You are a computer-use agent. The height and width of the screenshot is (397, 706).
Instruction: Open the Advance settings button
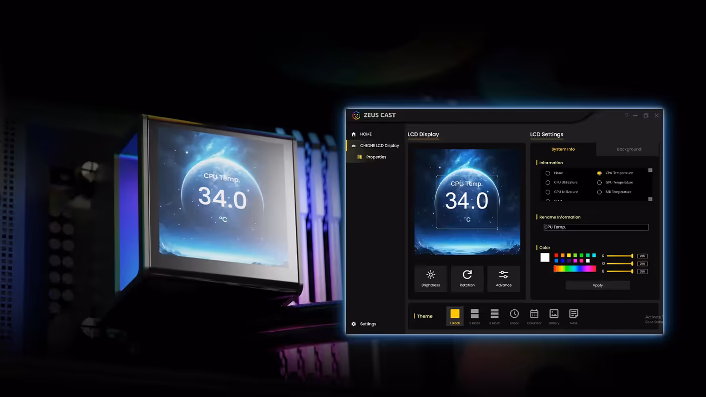503,279
